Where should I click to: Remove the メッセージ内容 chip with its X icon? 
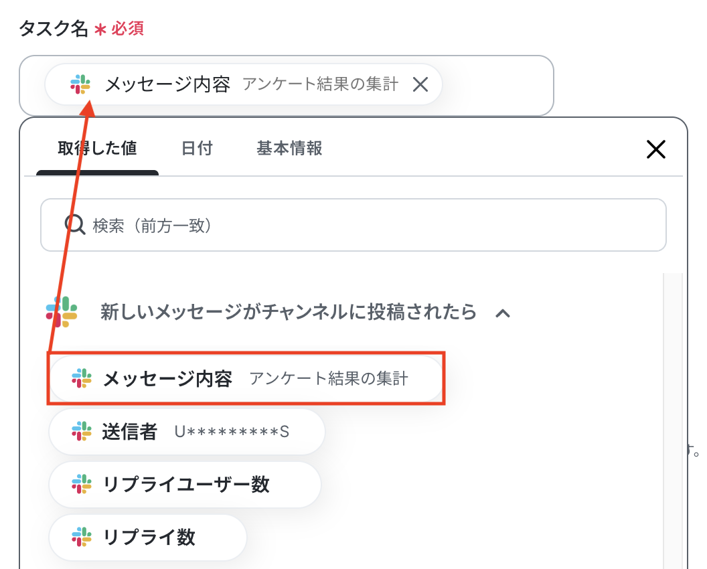pyautogui.click(x=420, y=84)
